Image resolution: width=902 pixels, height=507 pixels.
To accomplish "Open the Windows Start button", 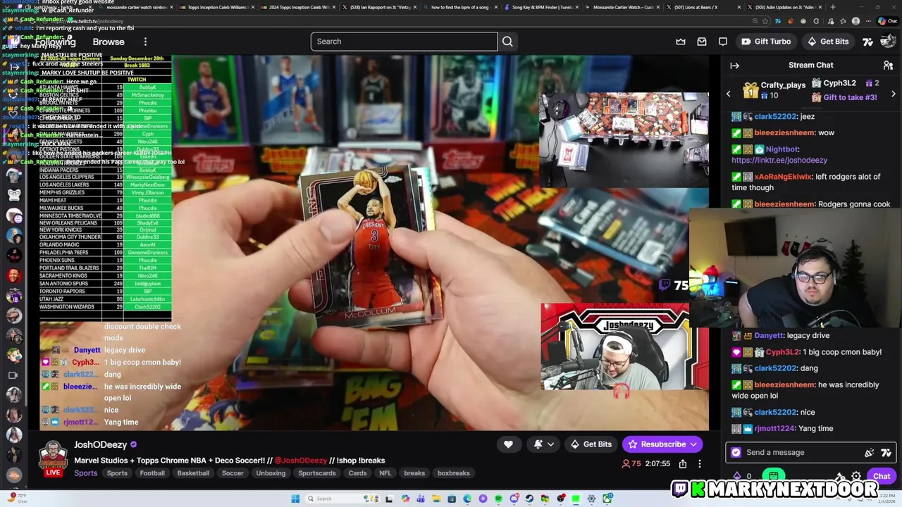I will tap(295, 499).
